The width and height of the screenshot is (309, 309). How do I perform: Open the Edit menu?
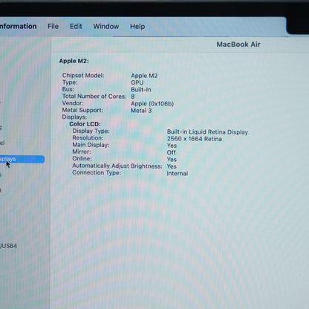[x=76, y=26]
